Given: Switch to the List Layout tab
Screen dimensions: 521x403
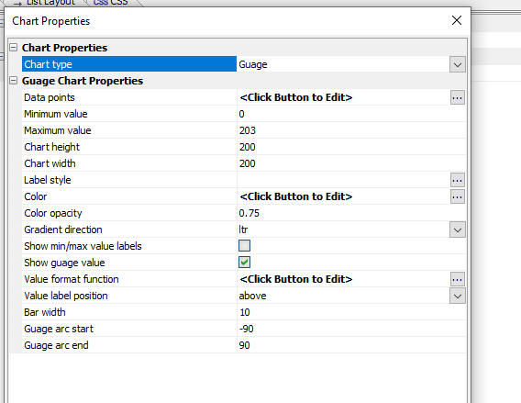Looking at the screenshot, I should coord(47,3).
